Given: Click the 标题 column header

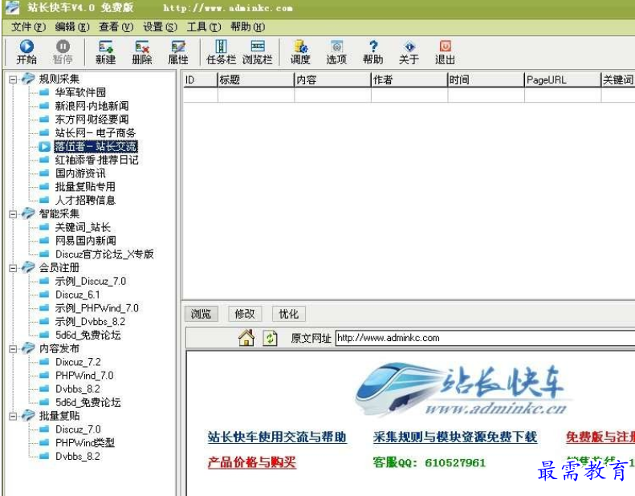Looking at the screenshot, I should click(x=256, y=79).
